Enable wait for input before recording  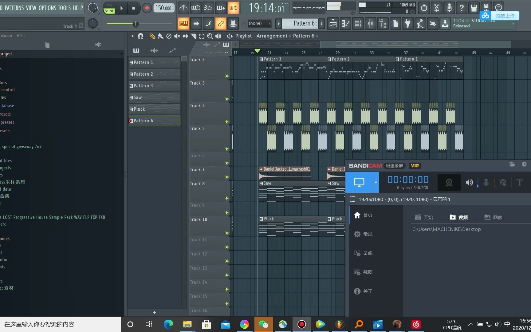tap(196, 8)
